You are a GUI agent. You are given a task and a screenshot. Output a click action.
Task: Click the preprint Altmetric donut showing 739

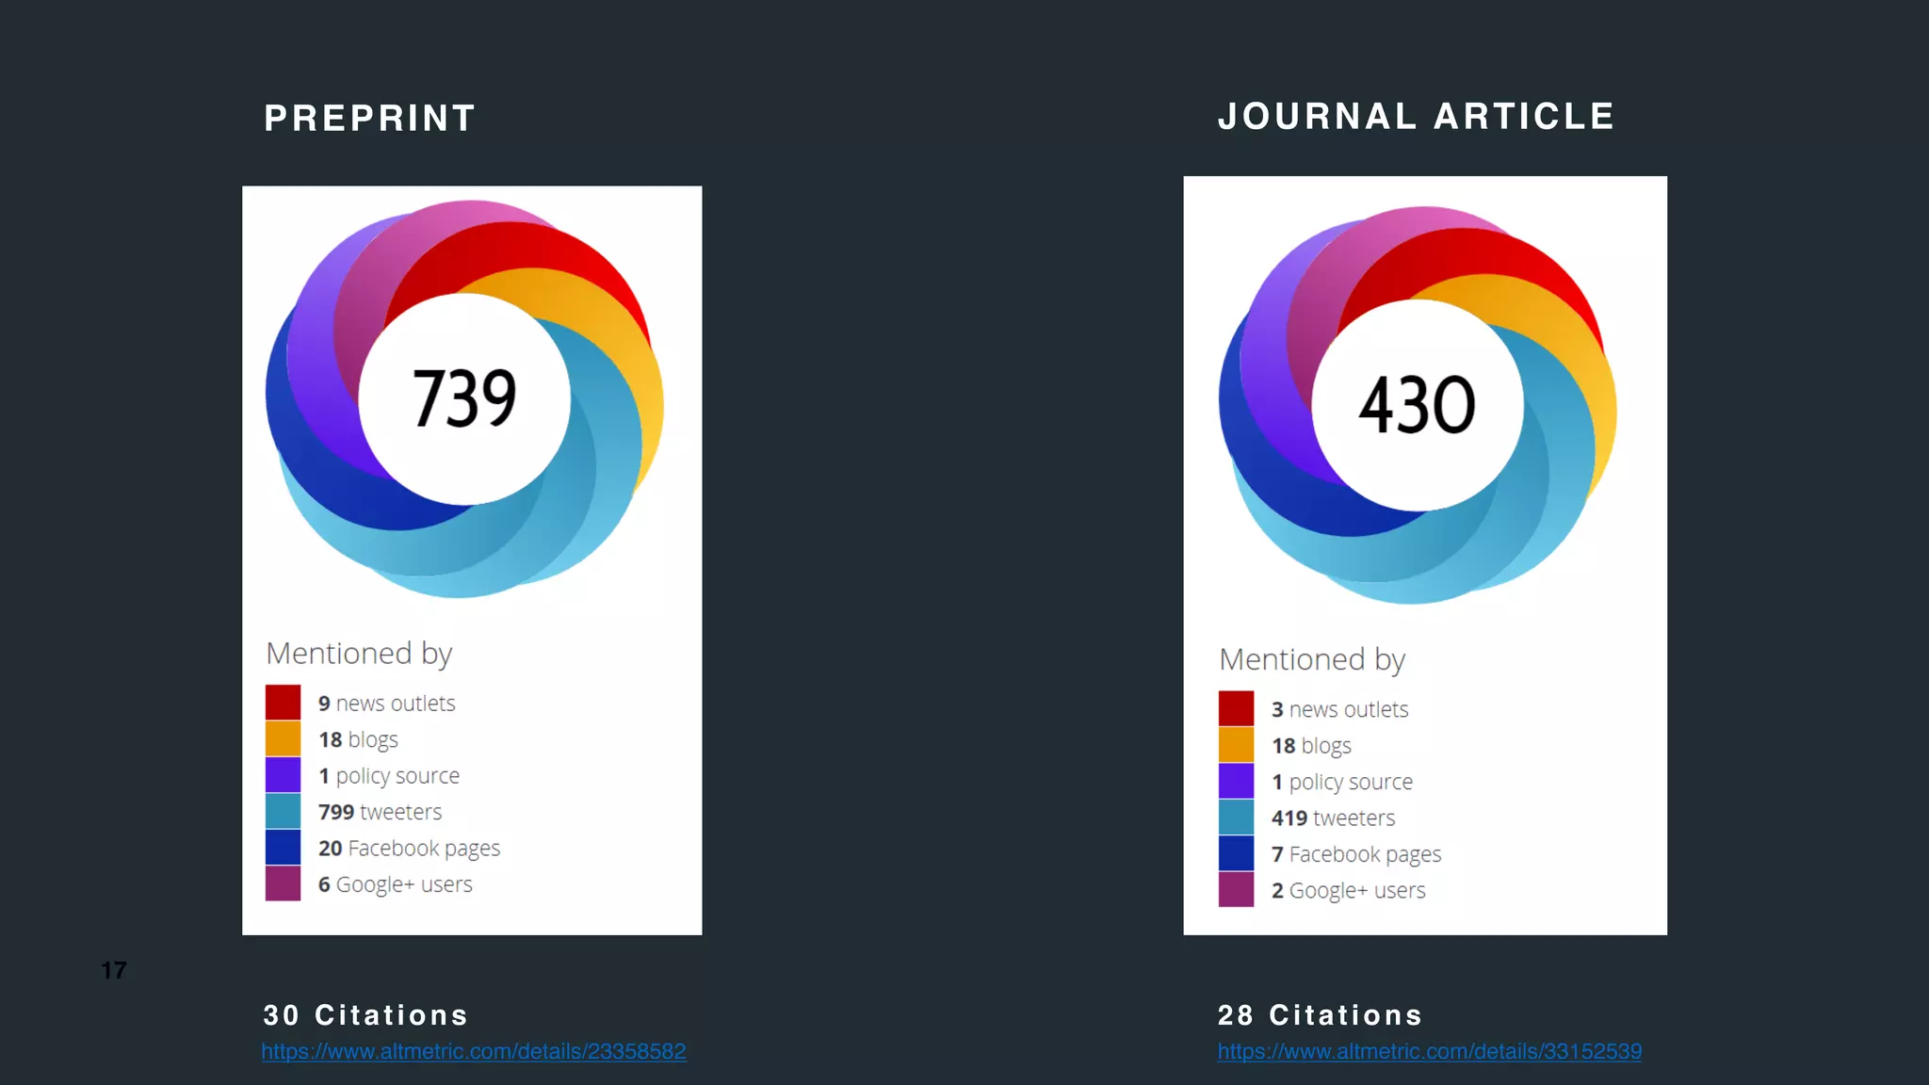[464, 398]
